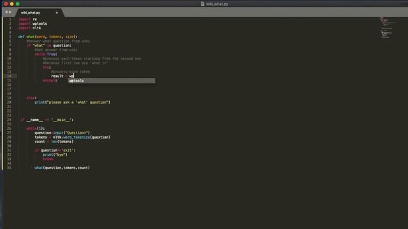Click the file icon in title bar
The image size is (408, 229).
pos(203,4)
